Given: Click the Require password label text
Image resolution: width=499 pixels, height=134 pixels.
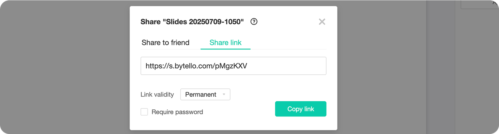Looking at the screenshot, I should tap(177, 112).
